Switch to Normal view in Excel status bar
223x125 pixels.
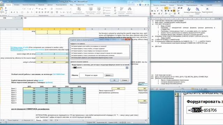pyautogui.click(x=120, y=123)
